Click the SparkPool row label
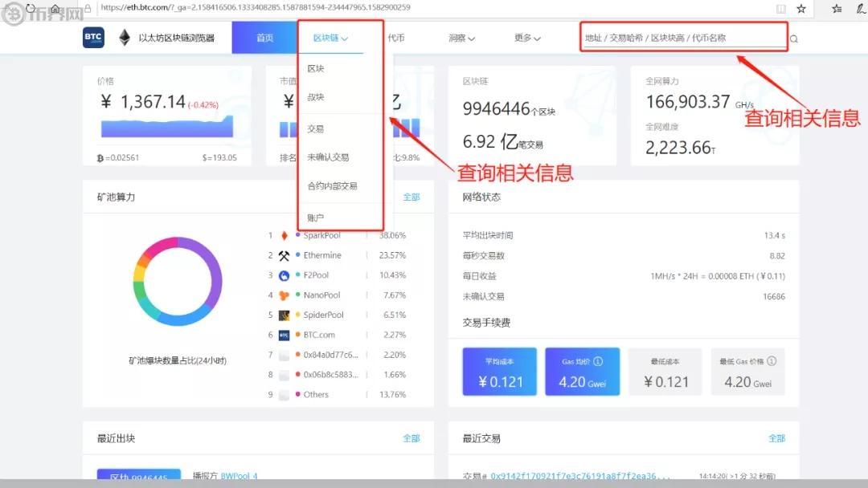The height and width of the screenshot is (488, 868). [x=321, y=235]
